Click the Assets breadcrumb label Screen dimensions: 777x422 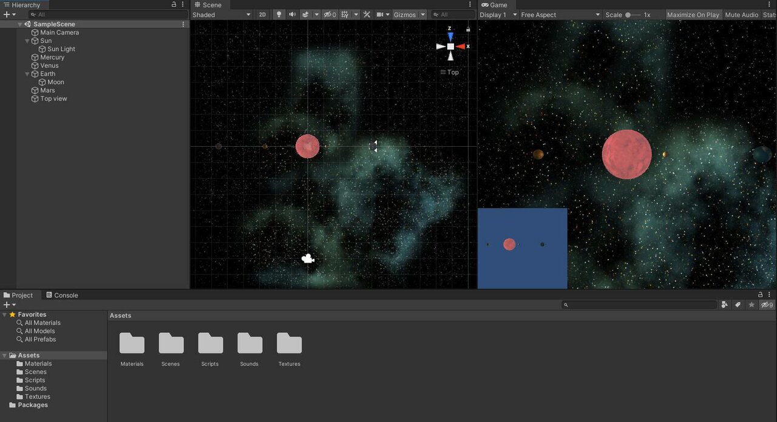click(x=120, y=315)
